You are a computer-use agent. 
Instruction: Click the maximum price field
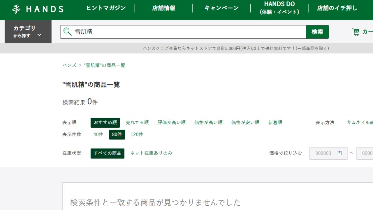[x=365, y=153]
